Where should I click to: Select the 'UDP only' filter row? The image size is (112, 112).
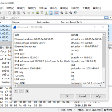point(58,79)
